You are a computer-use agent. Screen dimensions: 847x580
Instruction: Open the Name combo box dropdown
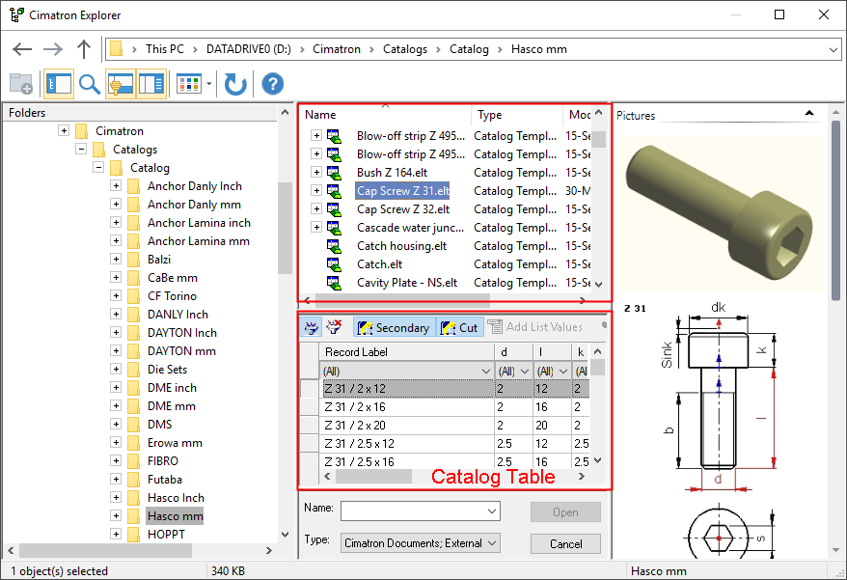pos(492,511)
